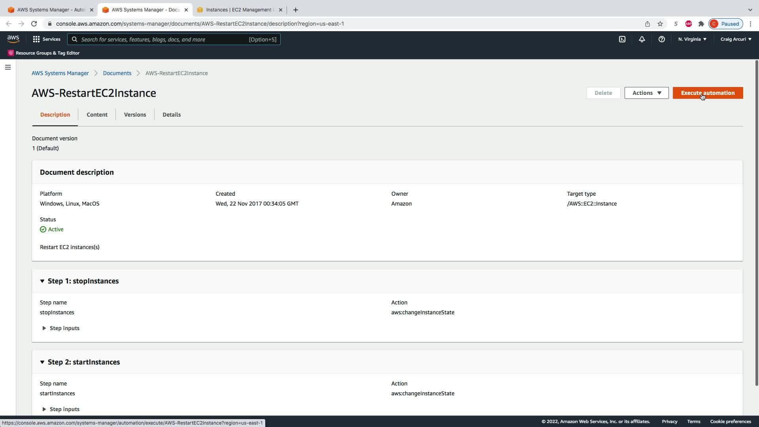759x427 pixels.
Task: Go to Documents breadcrumb link
Action: (x=117, y=73)
